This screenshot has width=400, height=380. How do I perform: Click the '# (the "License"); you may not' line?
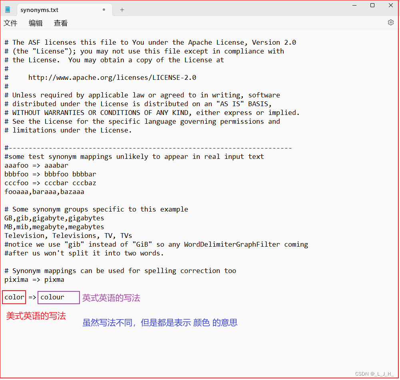[x=144, y=51]
